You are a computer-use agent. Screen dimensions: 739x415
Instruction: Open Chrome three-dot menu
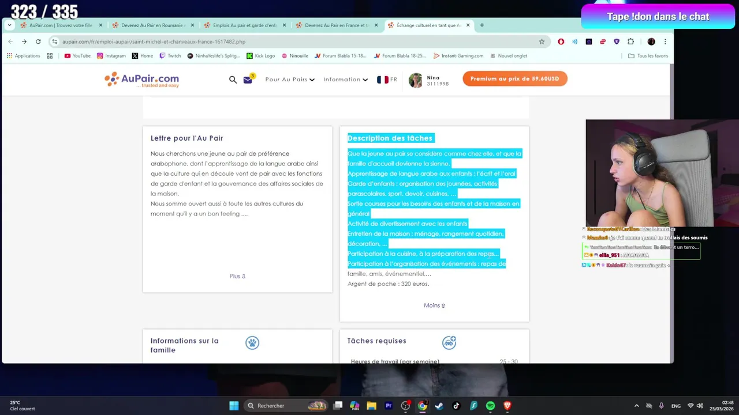[665, 41]
